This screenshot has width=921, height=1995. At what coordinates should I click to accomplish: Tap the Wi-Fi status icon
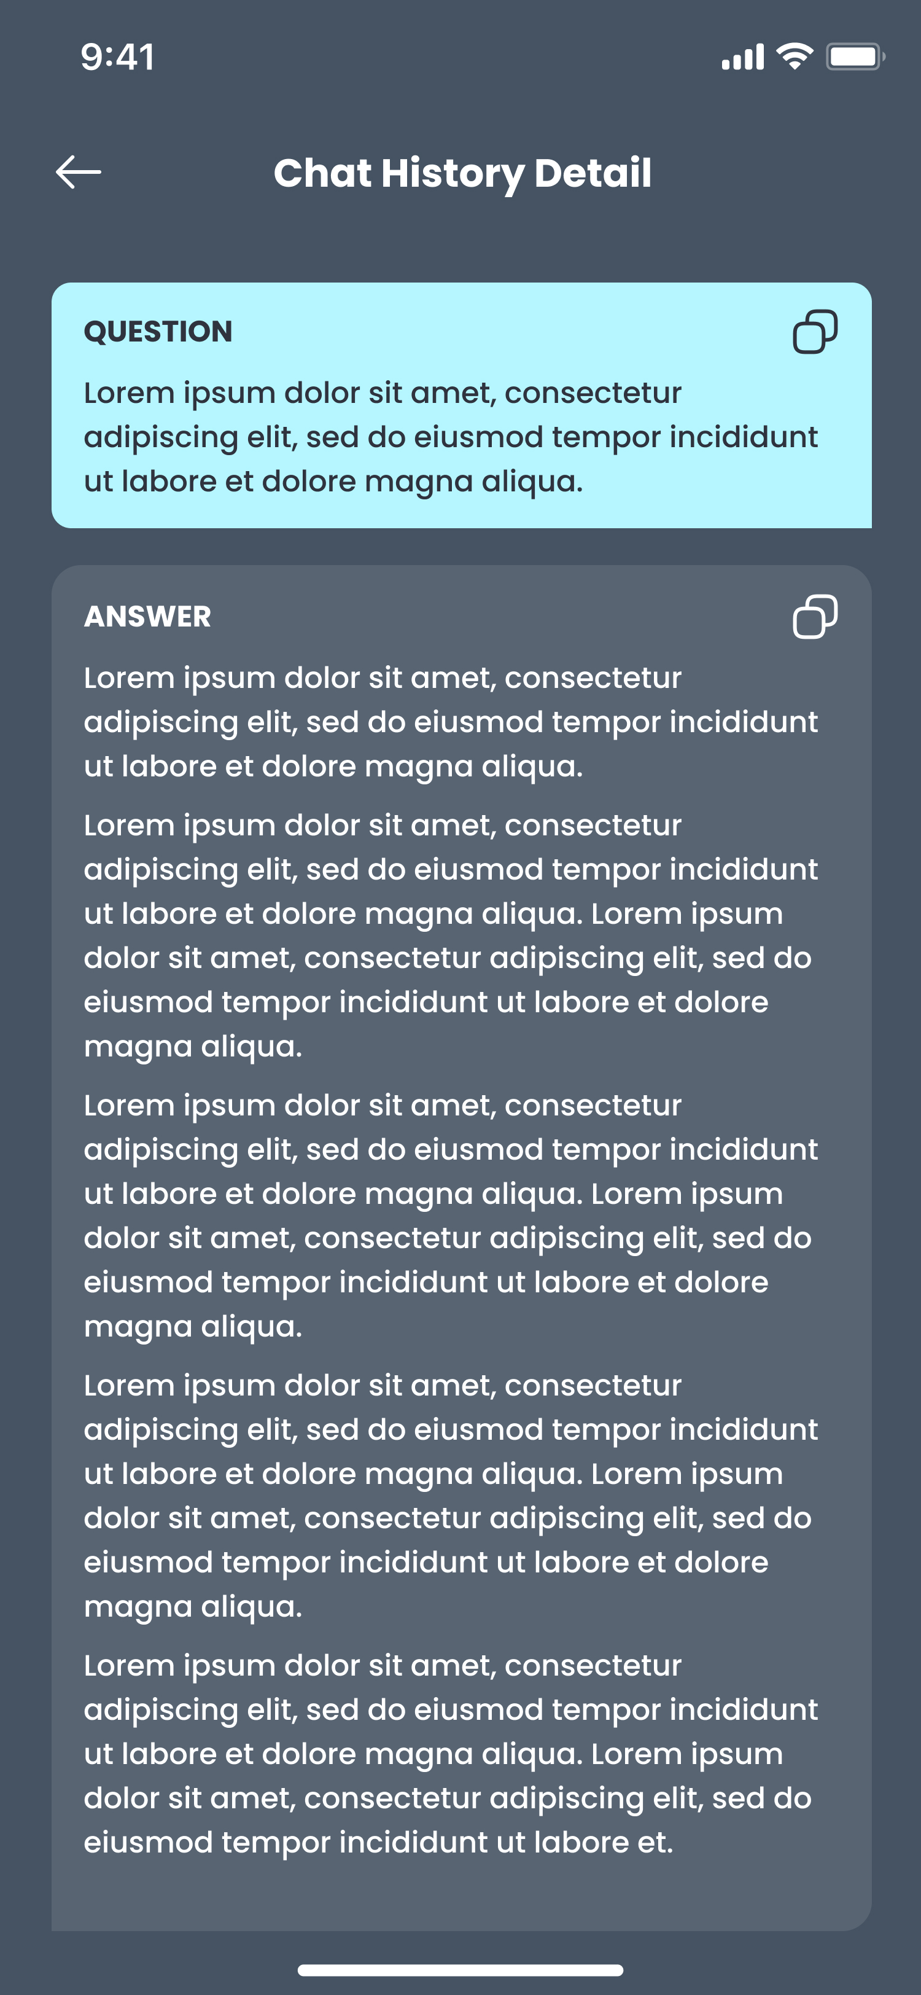pos(794,57)
